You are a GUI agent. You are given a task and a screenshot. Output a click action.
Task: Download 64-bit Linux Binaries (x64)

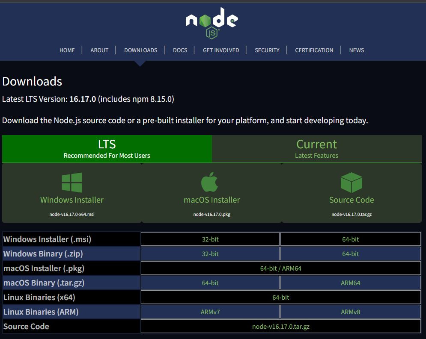[x=281, y=297]
